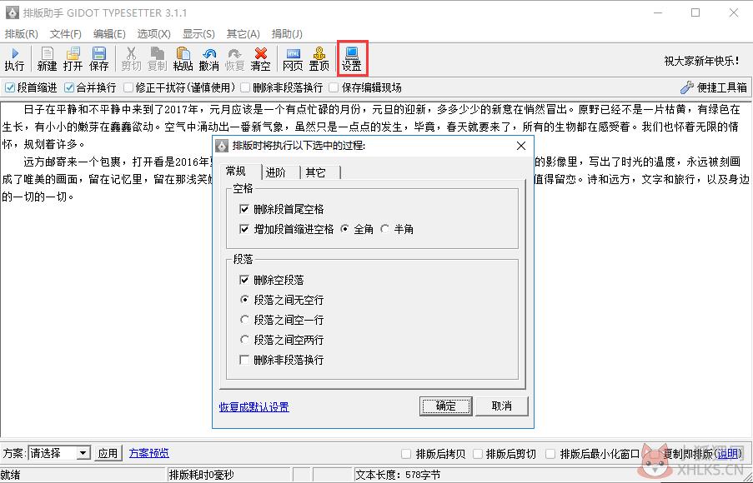Click the 就绪 status entry
Viewport: 753px width, 483px height.
coord(12,476)
